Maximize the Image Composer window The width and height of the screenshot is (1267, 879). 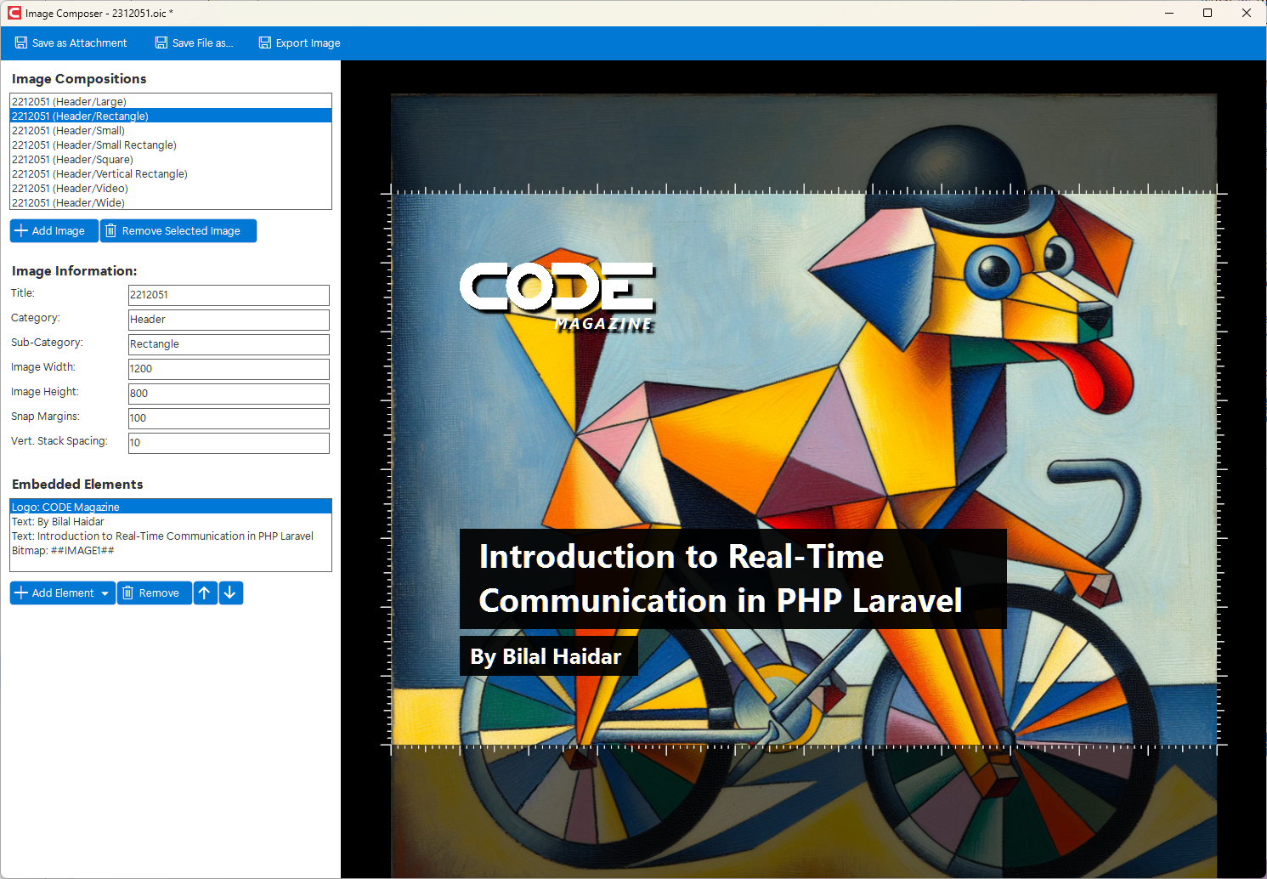(x=1208, y=13)
